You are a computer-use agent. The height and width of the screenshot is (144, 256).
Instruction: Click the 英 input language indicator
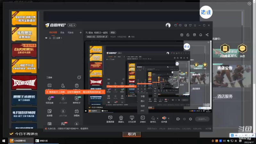pyautogui.click(x=236, y=141)
